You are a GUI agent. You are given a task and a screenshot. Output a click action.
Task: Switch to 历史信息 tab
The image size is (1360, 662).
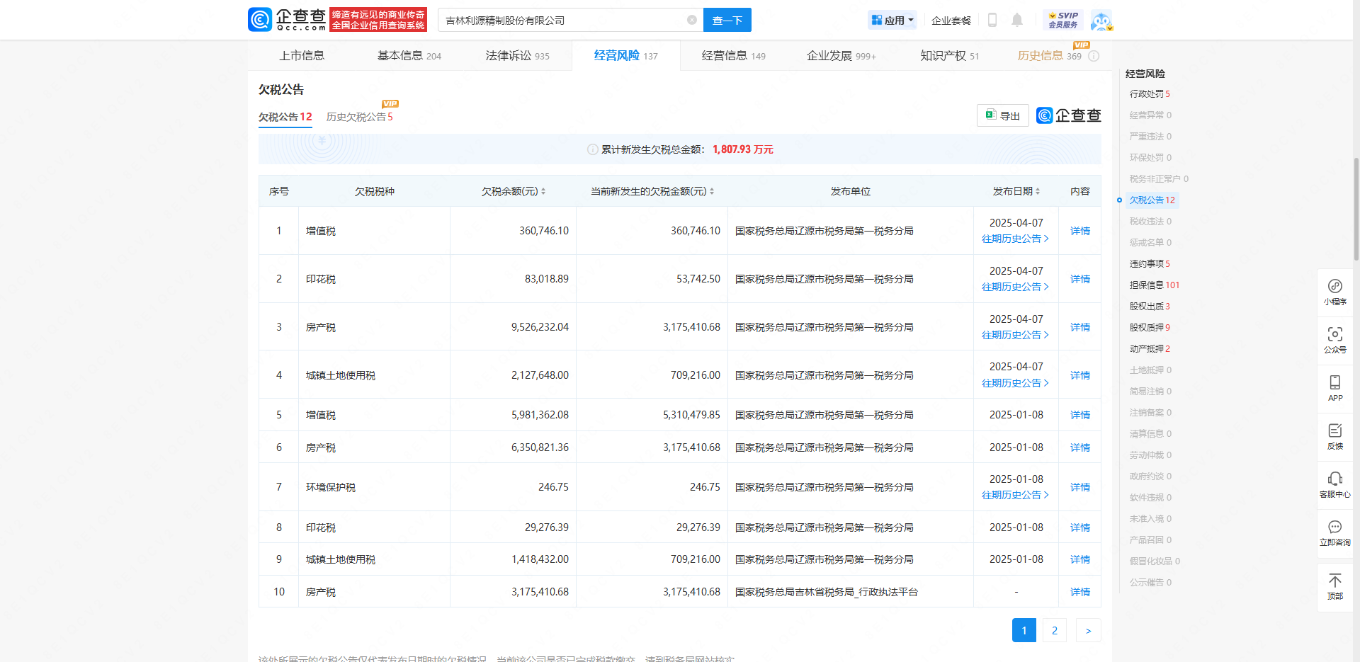click(x=1050, y=56)
